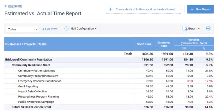Open the Today date range dropdown
The image size is (218, 110).
click(x=22, y=29)
